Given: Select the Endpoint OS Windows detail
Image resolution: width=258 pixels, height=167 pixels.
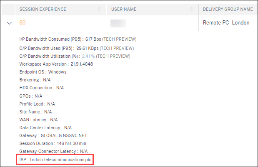Looking at the screenshot, I should [43, 72].
